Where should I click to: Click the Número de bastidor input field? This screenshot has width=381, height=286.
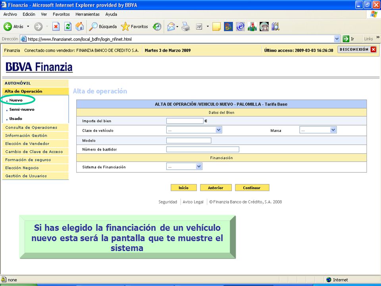pos(203,149)
